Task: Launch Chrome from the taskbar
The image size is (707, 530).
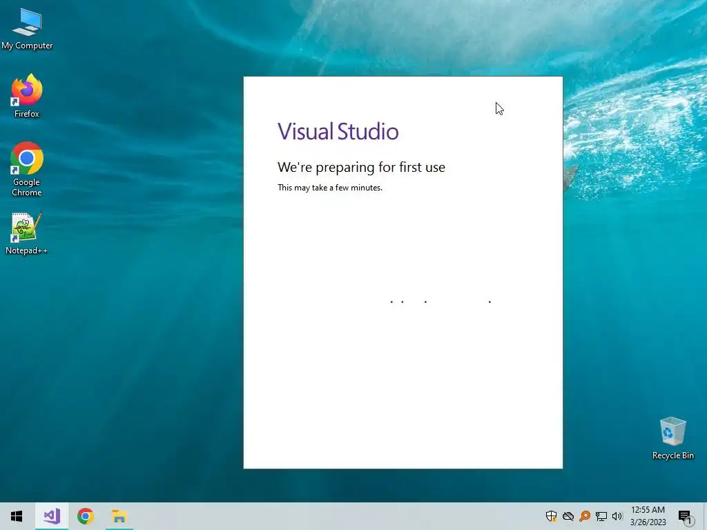Action: 85,516
